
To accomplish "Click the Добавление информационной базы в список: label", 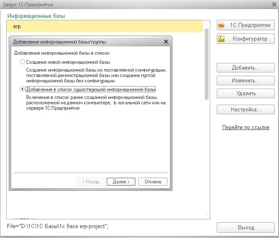I will coord(62,53).
